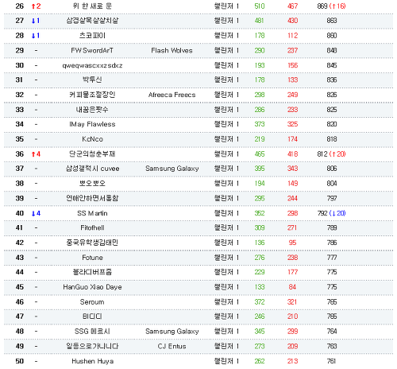Viewport: 397px width, 369px height.
Task: Select the CJ Entus team name
Action: click(172, 346)
